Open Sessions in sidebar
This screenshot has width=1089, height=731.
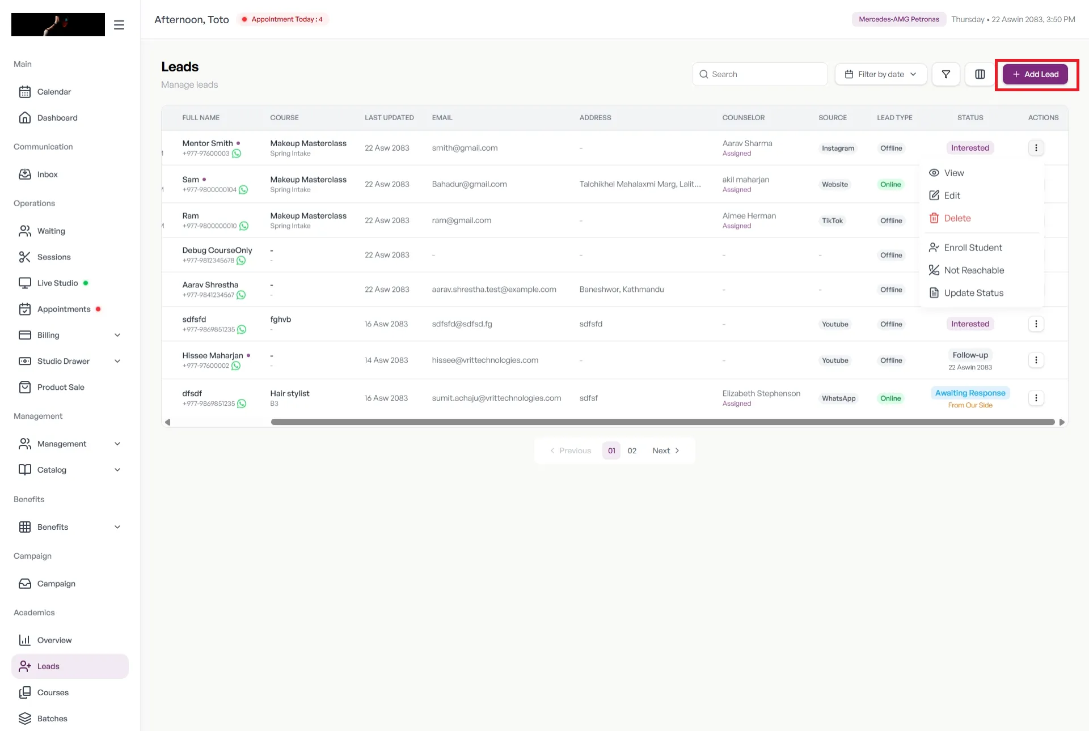[70, 257]
